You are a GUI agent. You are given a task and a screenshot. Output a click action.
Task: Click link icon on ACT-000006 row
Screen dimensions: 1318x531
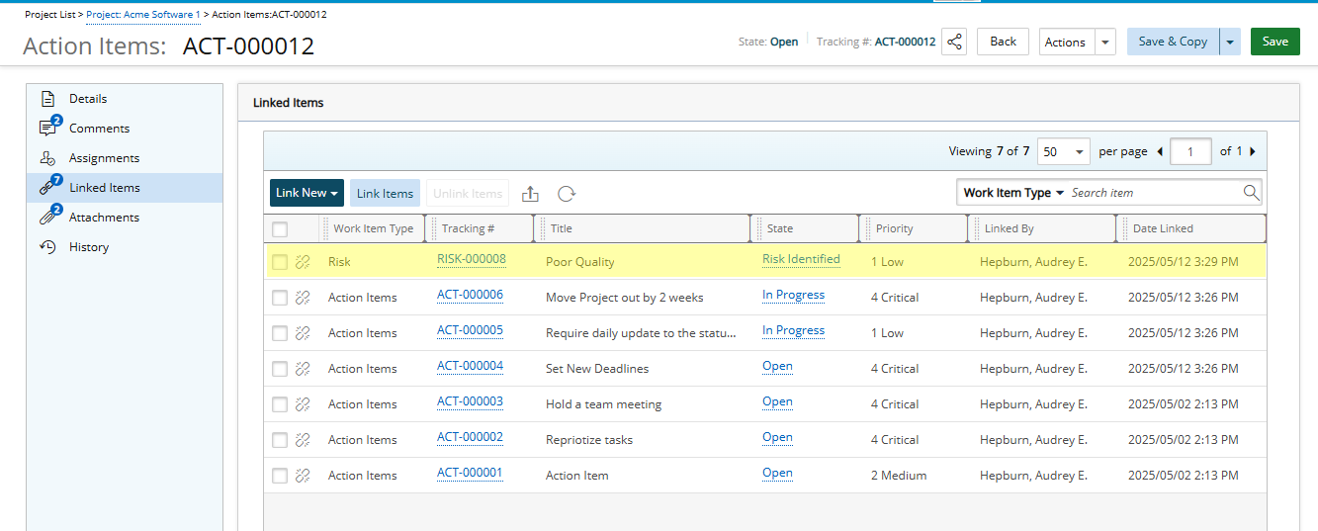click(x=304, y=298)
